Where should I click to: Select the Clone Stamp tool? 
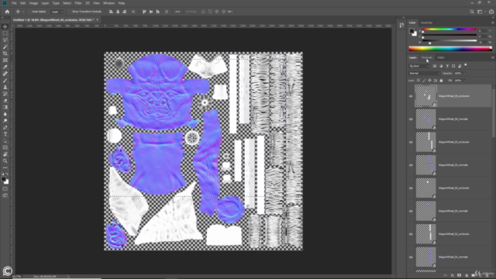pos(5,87)
